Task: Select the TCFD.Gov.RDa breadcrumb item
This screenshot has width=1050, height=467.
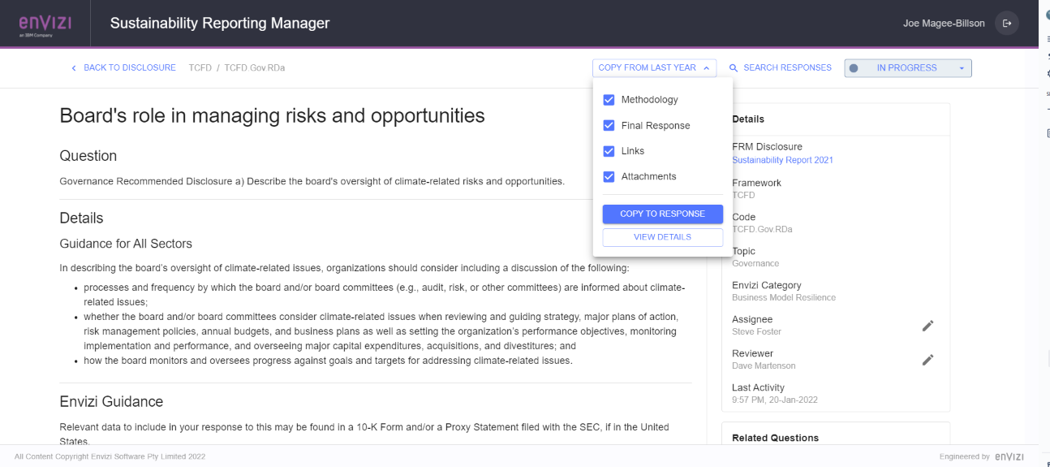Action: (x=255, y=68)
